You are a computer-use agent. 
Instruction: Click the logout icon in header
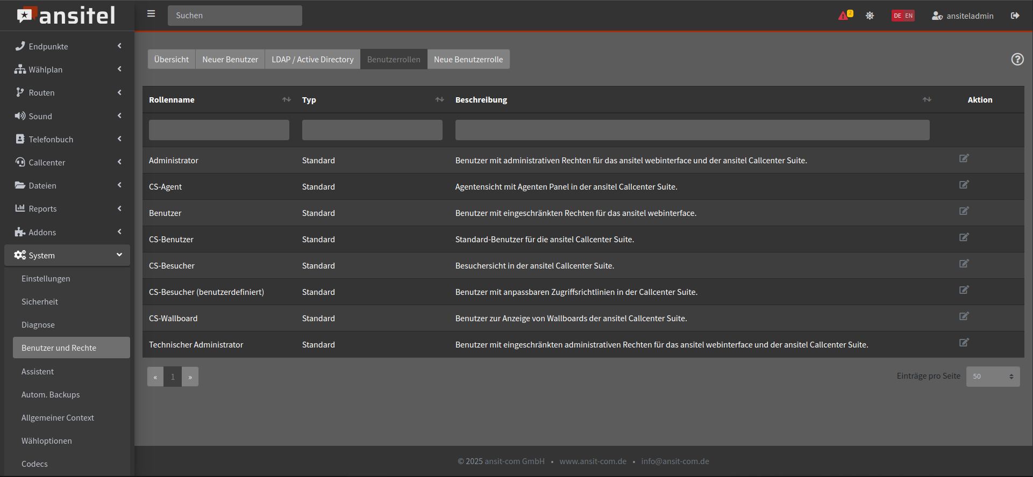coord(1015,16)
